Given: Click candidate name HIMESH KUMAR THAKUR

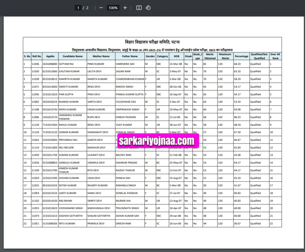Looking at the screenshot, I should (69, 170).
